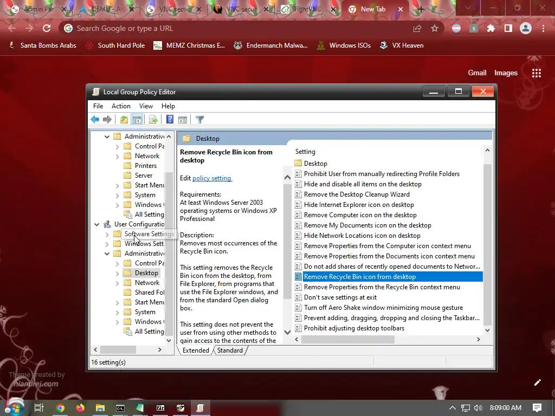
Task: Open the Action menu
Action: (x=121, y=106)
